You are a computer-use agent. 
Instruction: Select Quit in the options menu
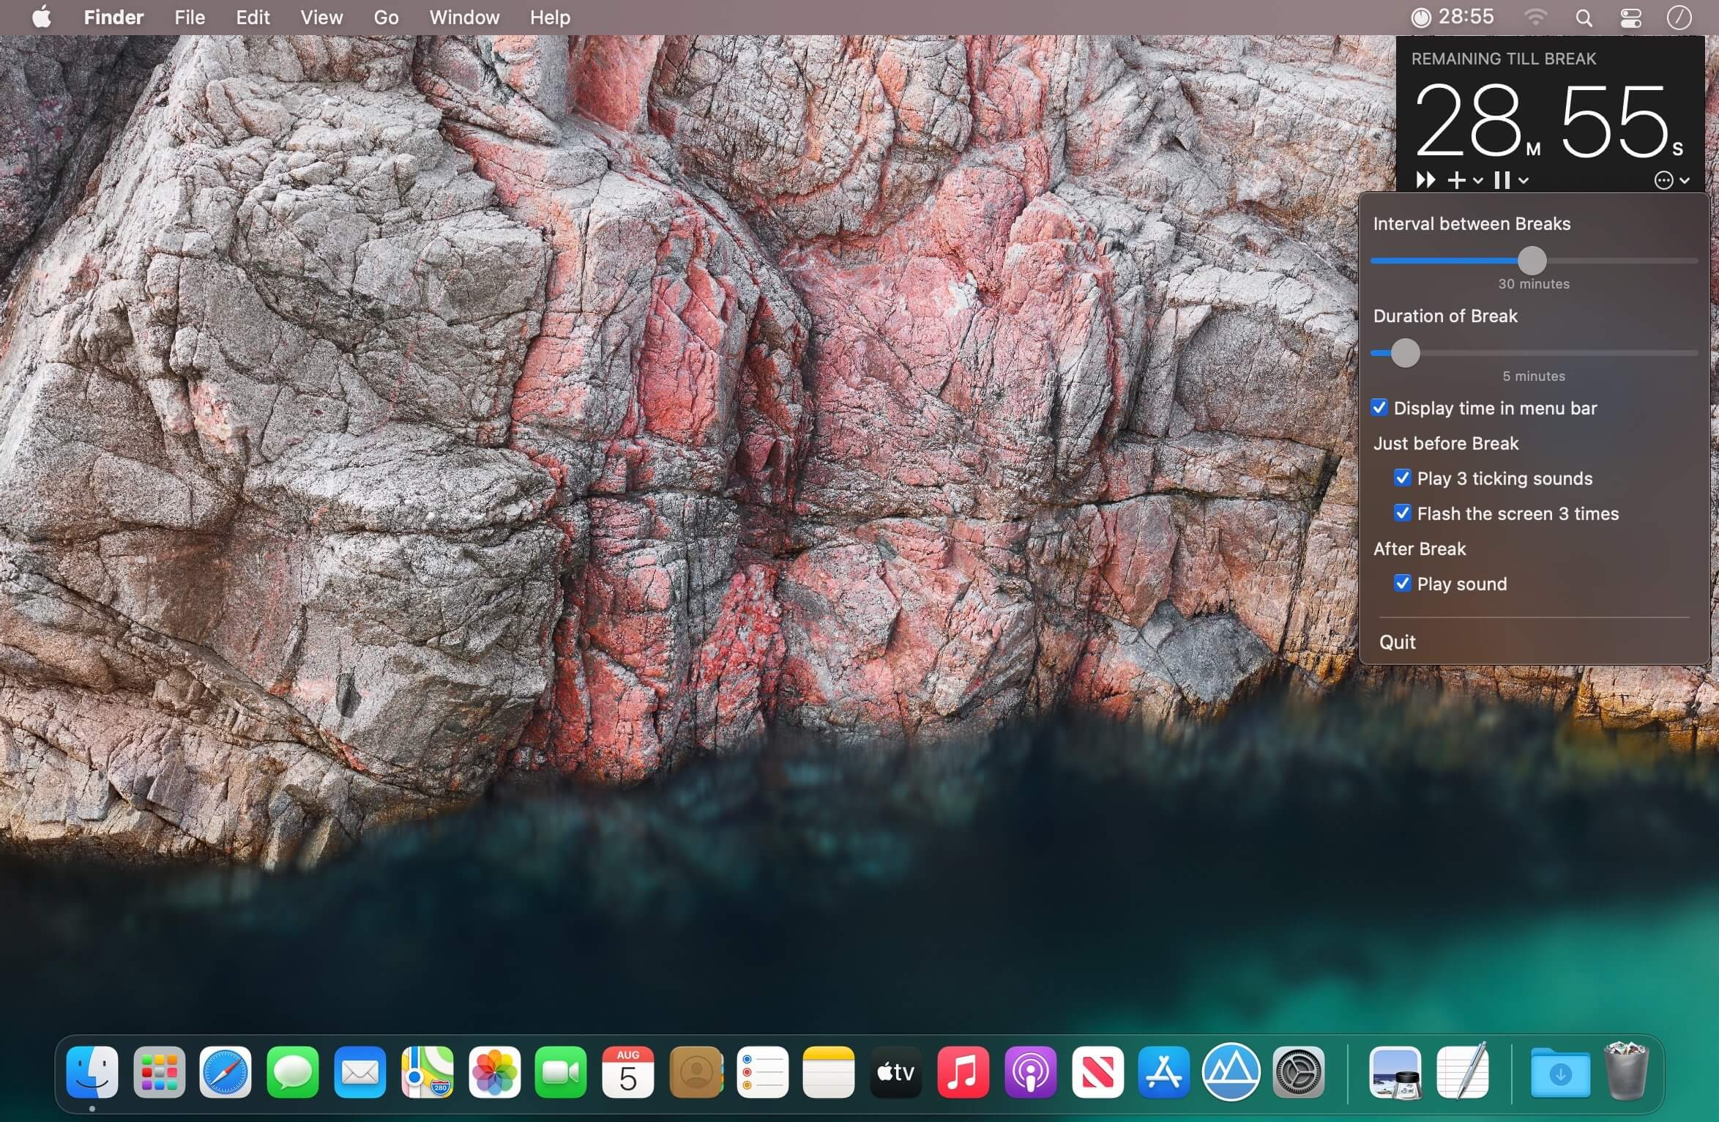point(1397,642)
